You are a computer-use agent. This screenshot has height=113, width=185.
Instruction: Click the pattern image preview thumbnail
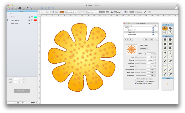(x=132, y=50)
